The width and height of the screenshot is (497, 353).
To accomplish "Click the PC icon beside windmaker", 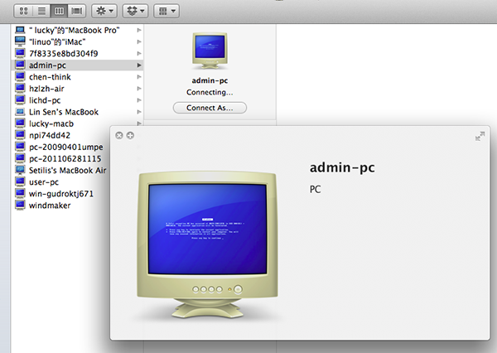I will pyautogui.click(x=20, y=206).
